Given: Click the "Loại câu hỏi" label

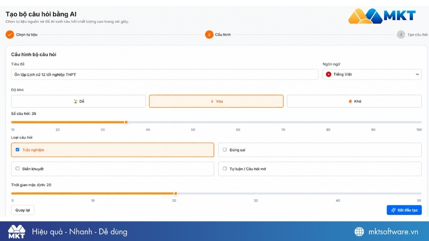Looking at the screenshot, I should point(21,138).
